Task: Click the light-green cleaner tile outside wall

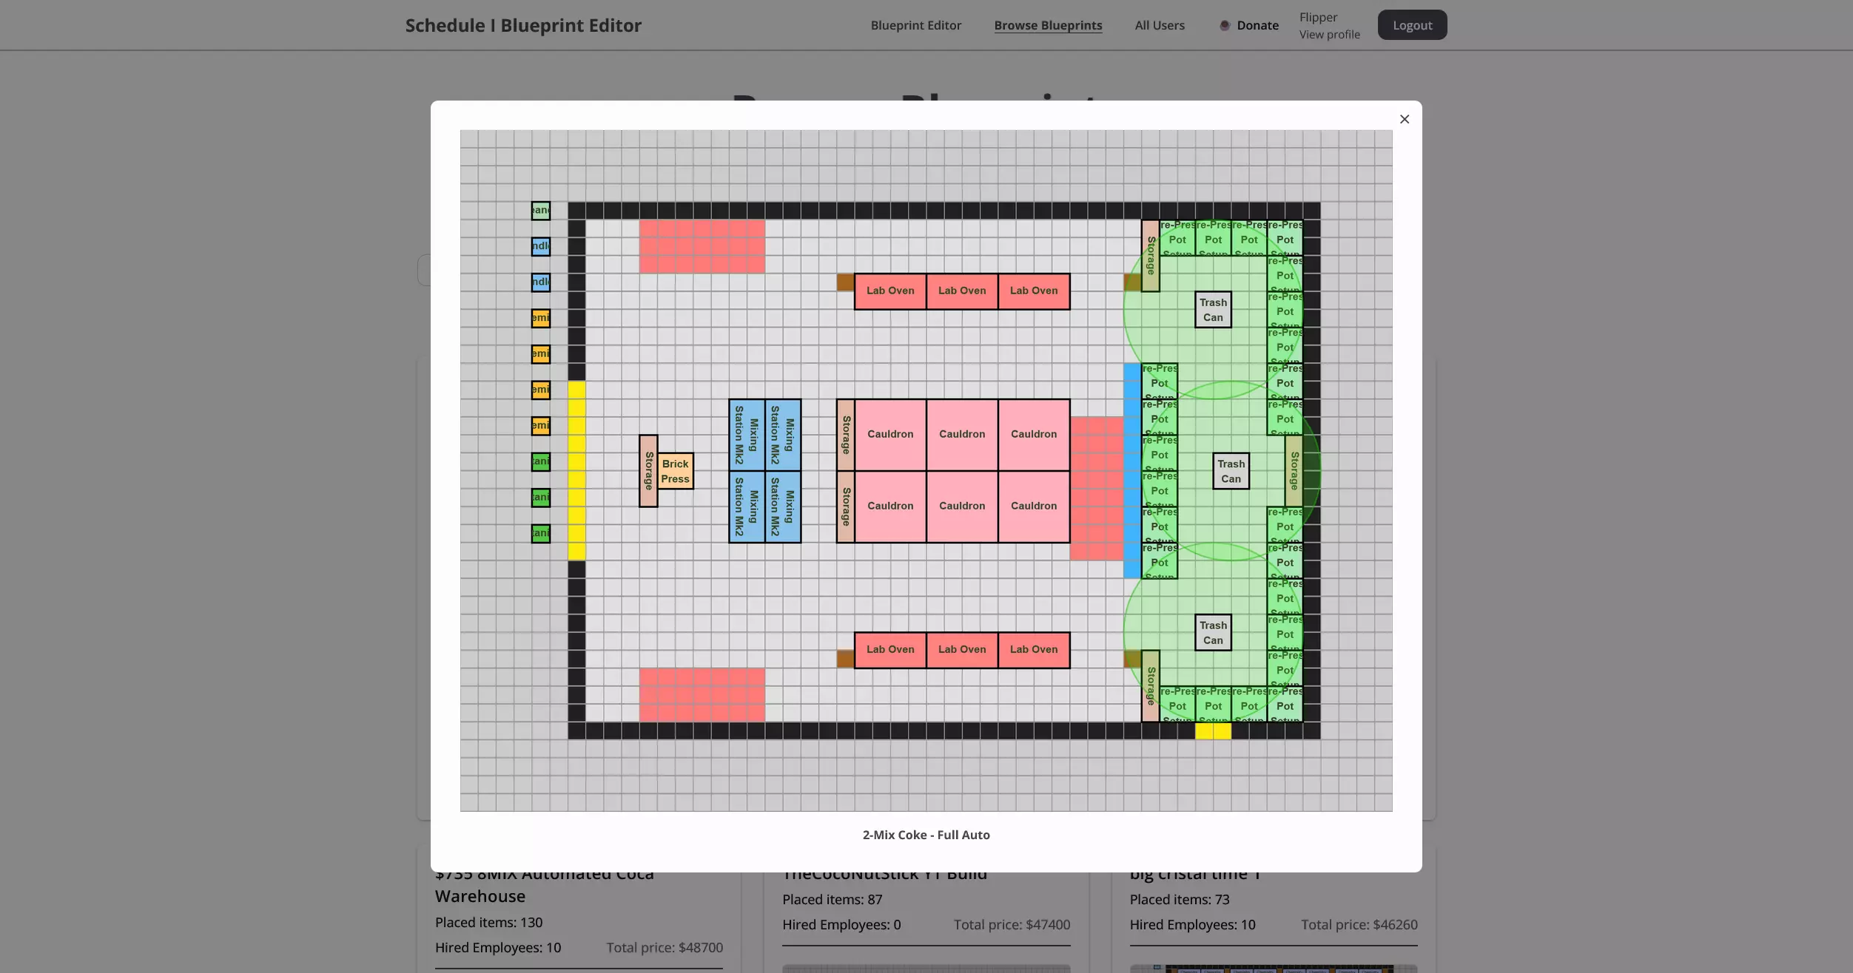Action: pos(540,211)
